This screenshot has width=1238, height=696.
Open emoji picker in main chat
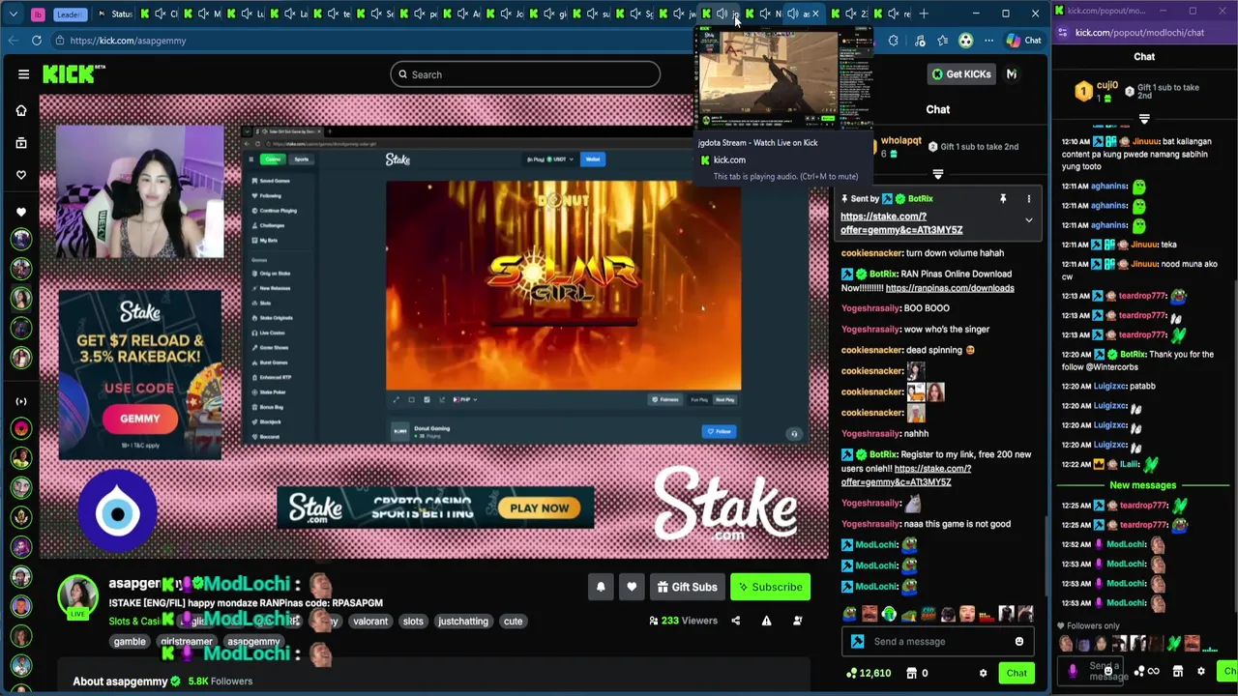1018,642
